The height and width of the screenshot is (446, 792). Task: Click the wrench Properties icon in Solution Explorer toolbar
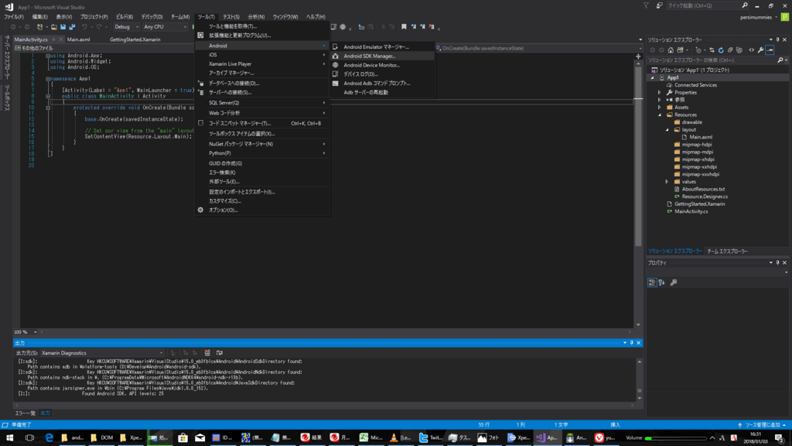tap(761, 50)
